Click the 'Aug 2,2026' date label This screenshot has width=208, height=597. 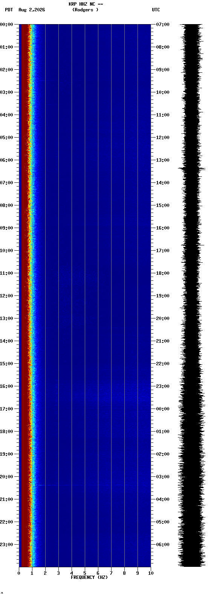click(x=32, y=10)
